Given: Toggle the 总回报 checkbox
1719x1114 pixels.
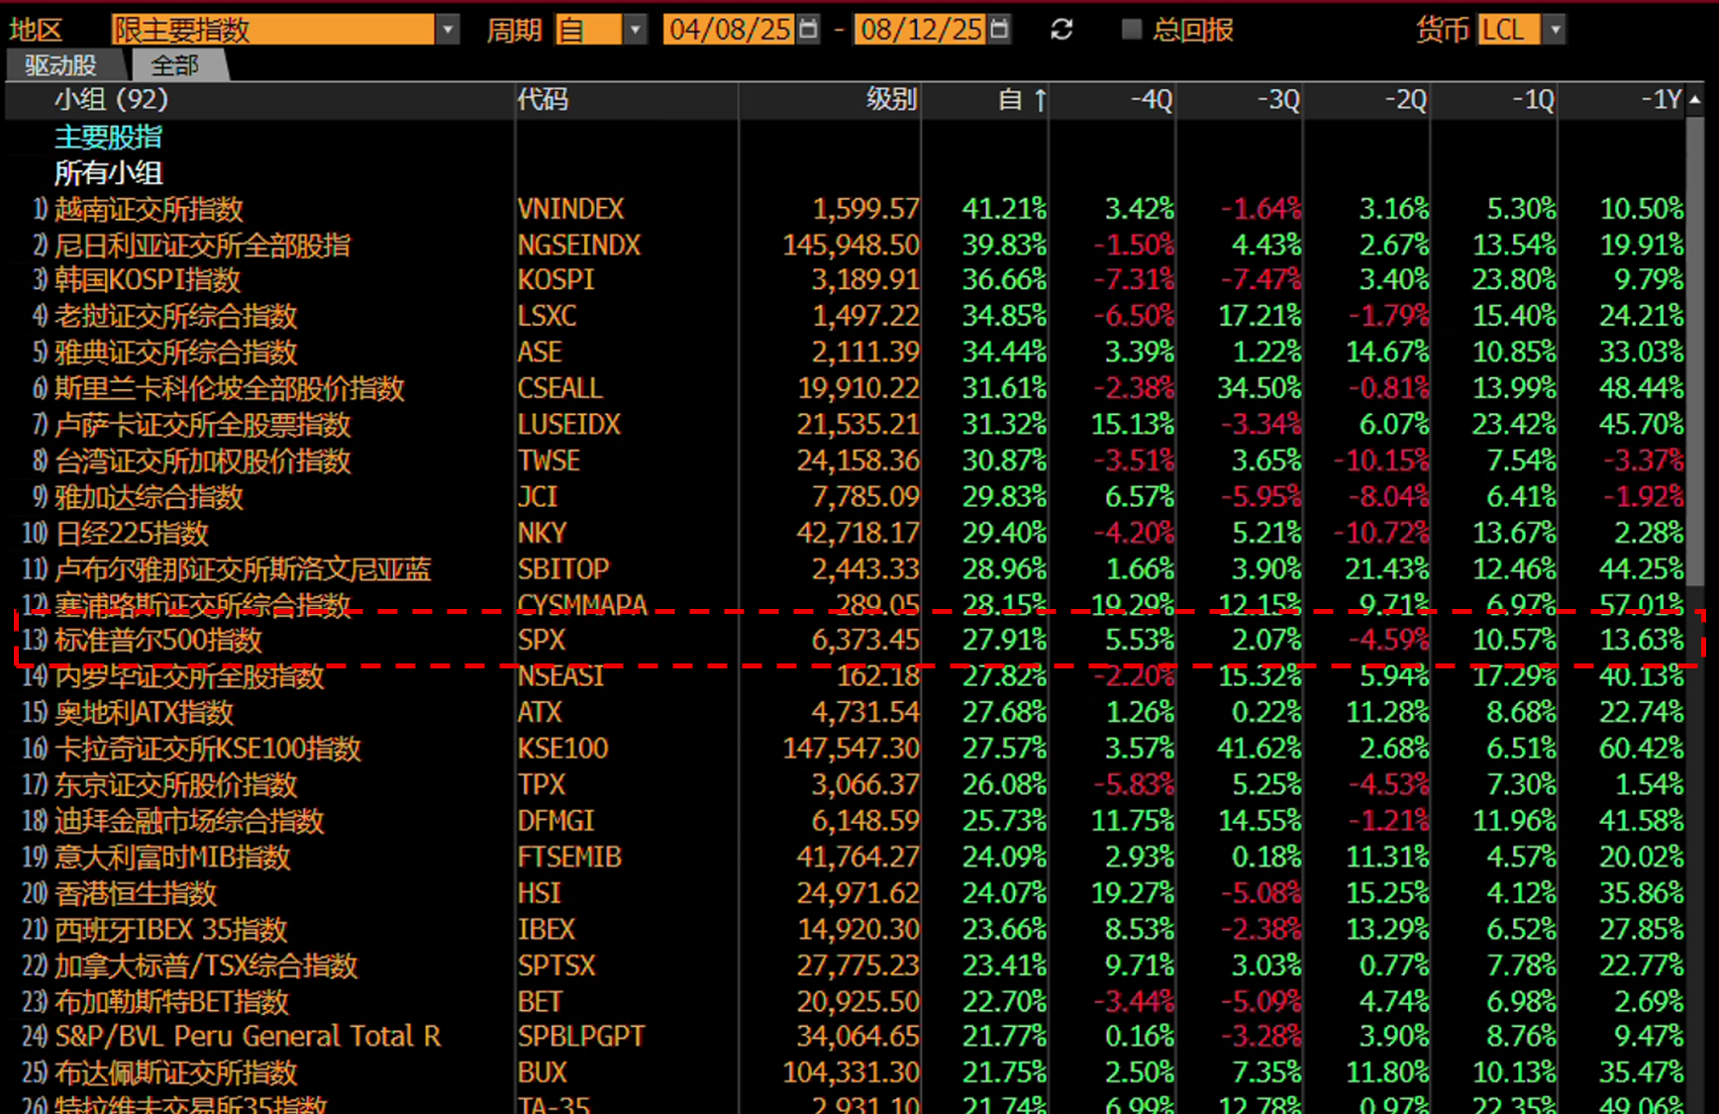Looking at the screenshot, I should (1131, 30).
